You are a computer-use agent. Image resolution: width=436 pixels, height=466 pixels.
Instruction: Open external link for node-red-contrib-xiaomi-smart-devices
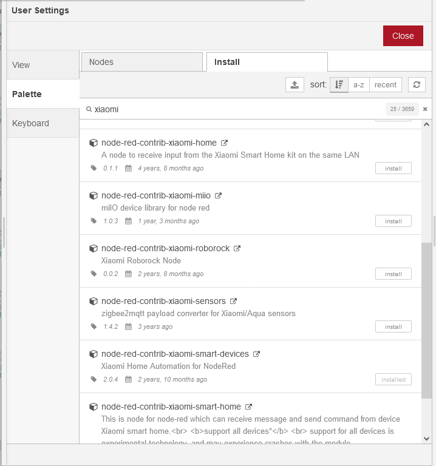pos(256,354)
